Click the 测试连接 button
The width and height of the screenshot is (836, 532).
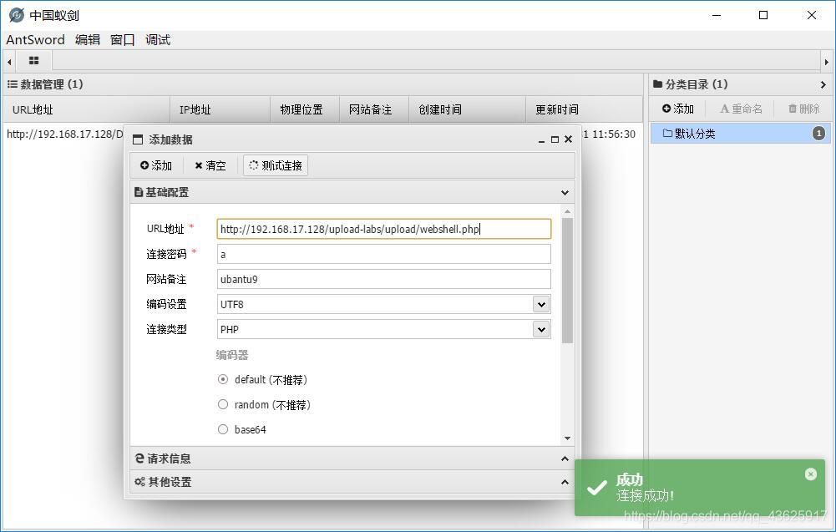276,166
